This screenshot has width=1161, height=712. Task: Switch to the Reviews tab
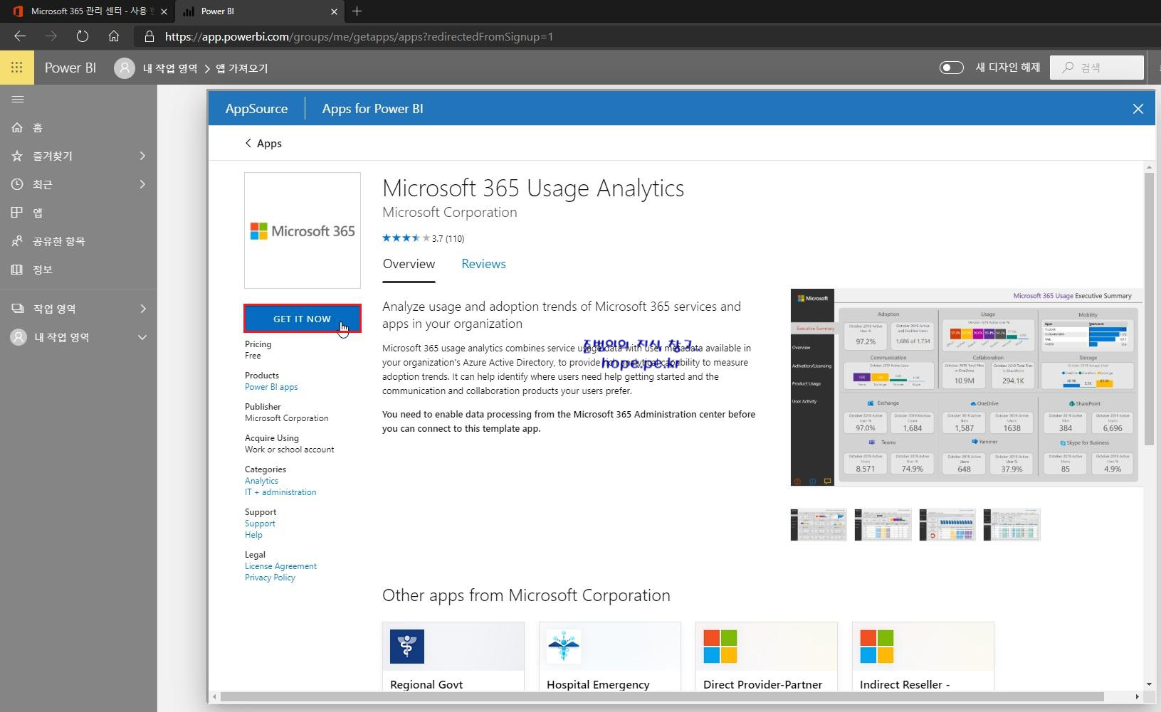[x=483, y=264]
